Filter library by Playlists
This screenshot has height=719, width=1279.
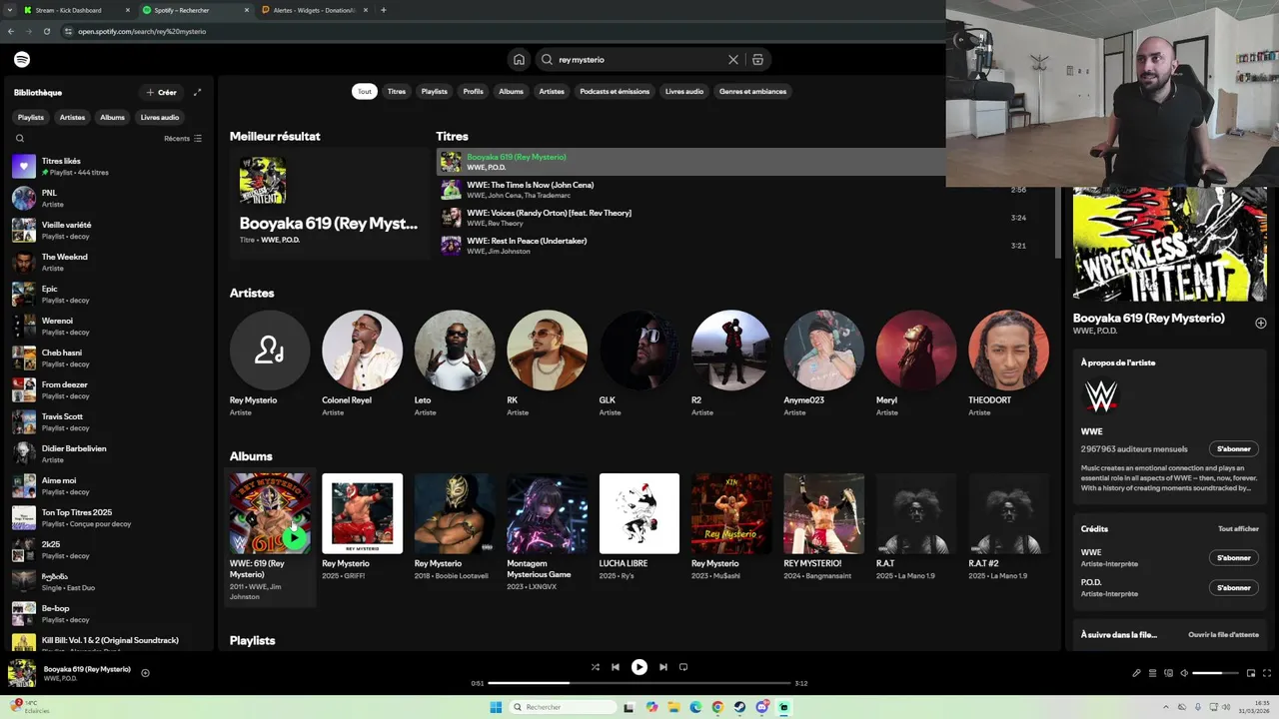coord(31,117)
